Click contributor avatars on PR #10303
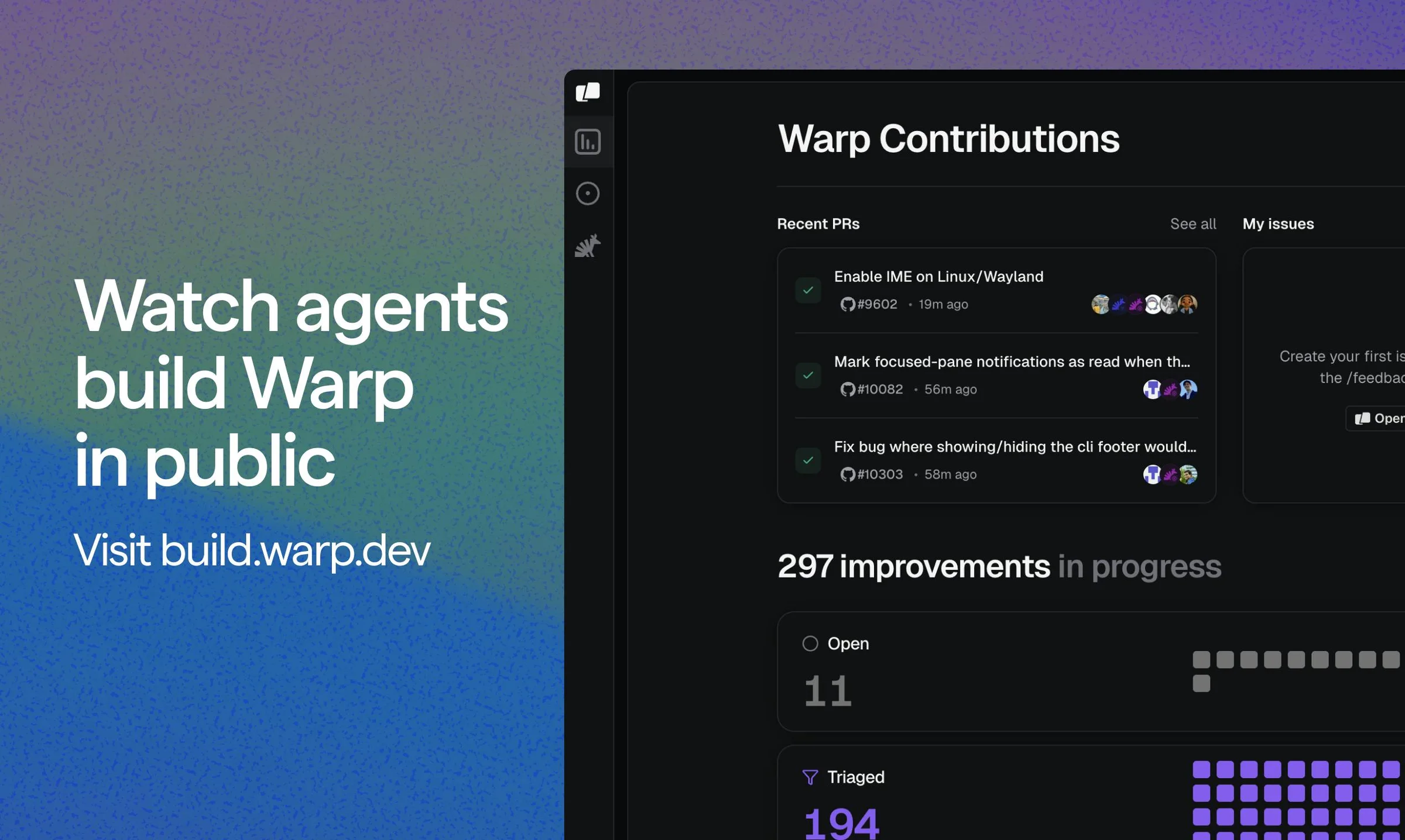1405x840 pixels. click(x=1170, y=474)
